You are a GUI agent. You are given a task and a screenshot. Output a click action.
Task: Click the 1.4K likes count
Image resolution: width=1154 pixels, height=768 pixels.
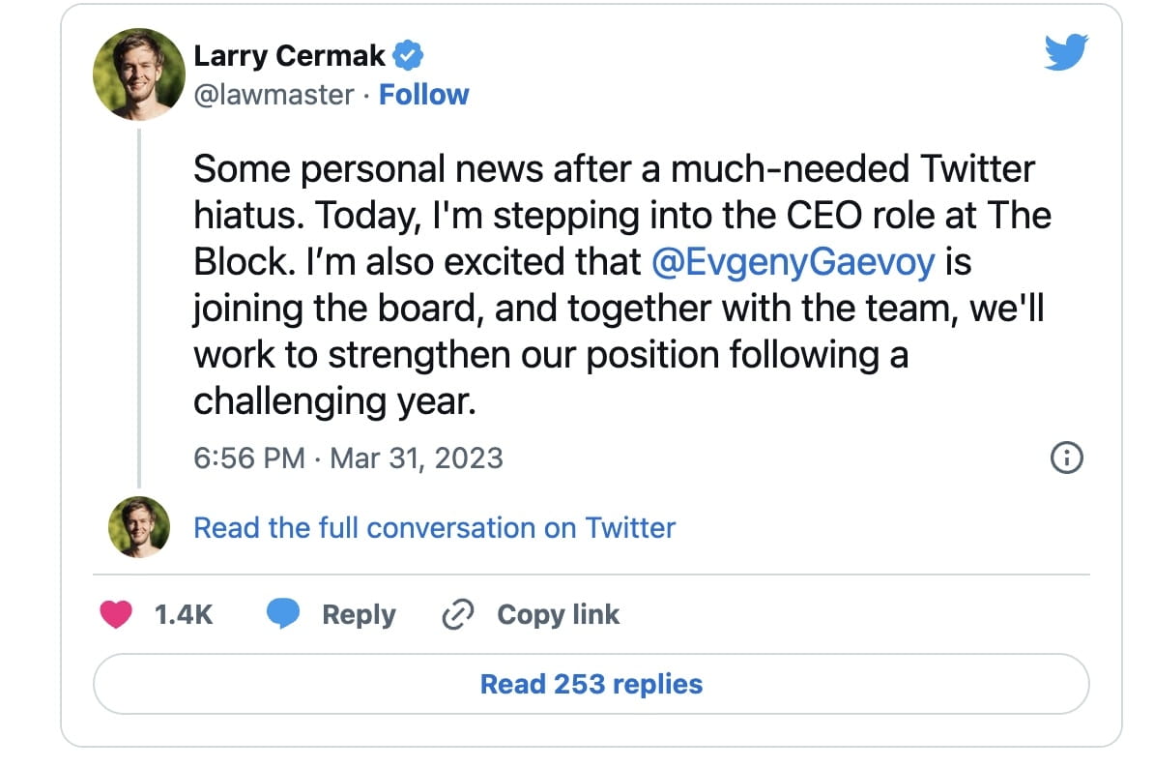(x=184, y=615)
